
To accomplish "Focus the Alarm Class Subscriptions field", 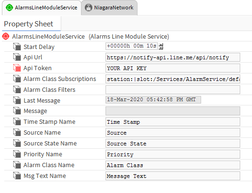I will 173,79.
